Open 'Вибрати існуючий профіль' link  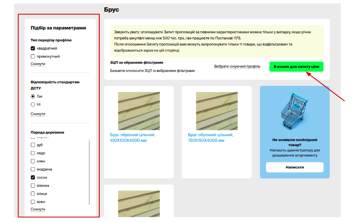tap(237, 67)
